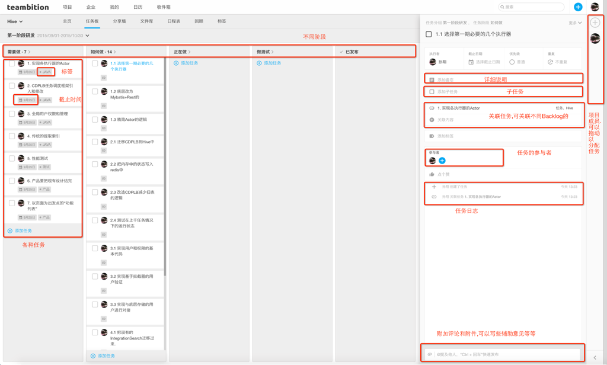Tick the checkbox beside detail title 1.1 选择第一期必要的几个执行器

[x=429, y=34]
